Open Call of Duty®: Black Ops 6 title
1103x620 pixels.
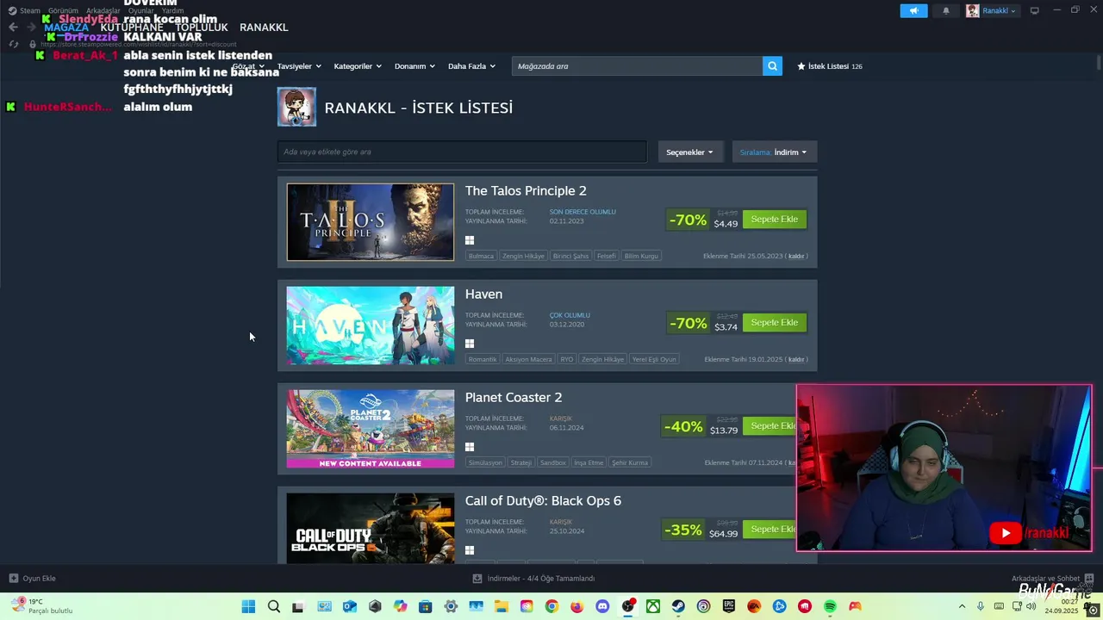(x=543, y=501)
